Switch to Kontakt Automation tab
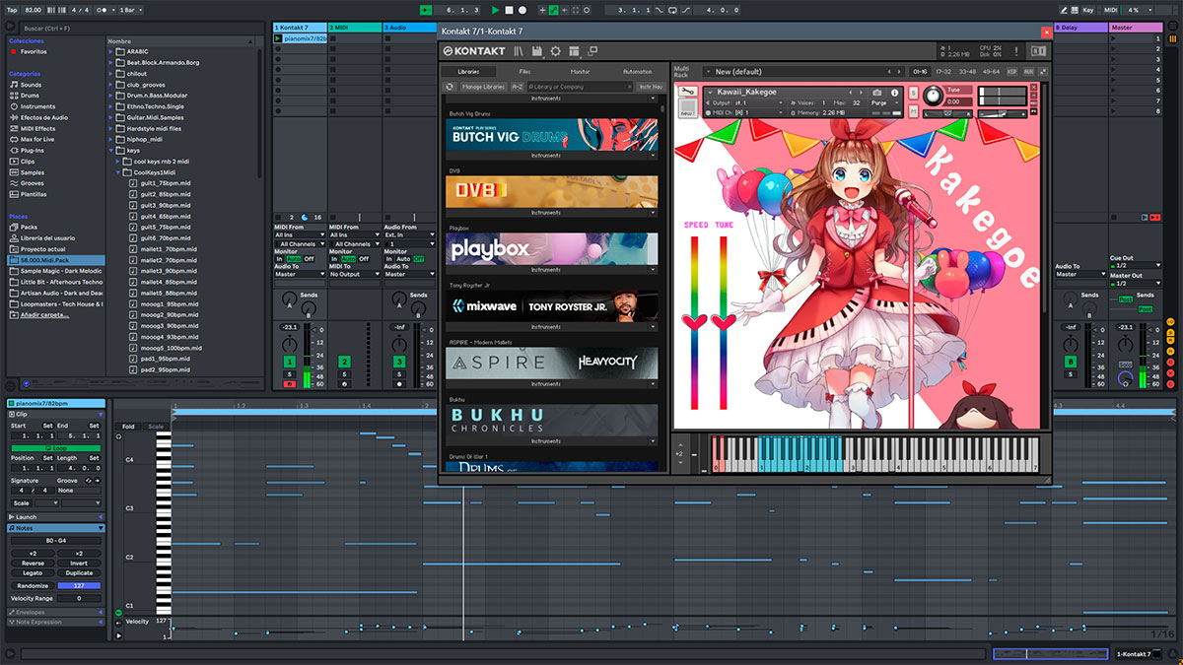This screenshot has width=1183, height=665. point(637,72)
